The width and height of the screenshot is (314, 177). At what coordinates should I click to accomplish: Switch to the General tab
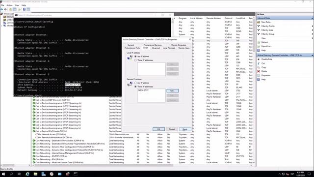[x=131, y=45]
